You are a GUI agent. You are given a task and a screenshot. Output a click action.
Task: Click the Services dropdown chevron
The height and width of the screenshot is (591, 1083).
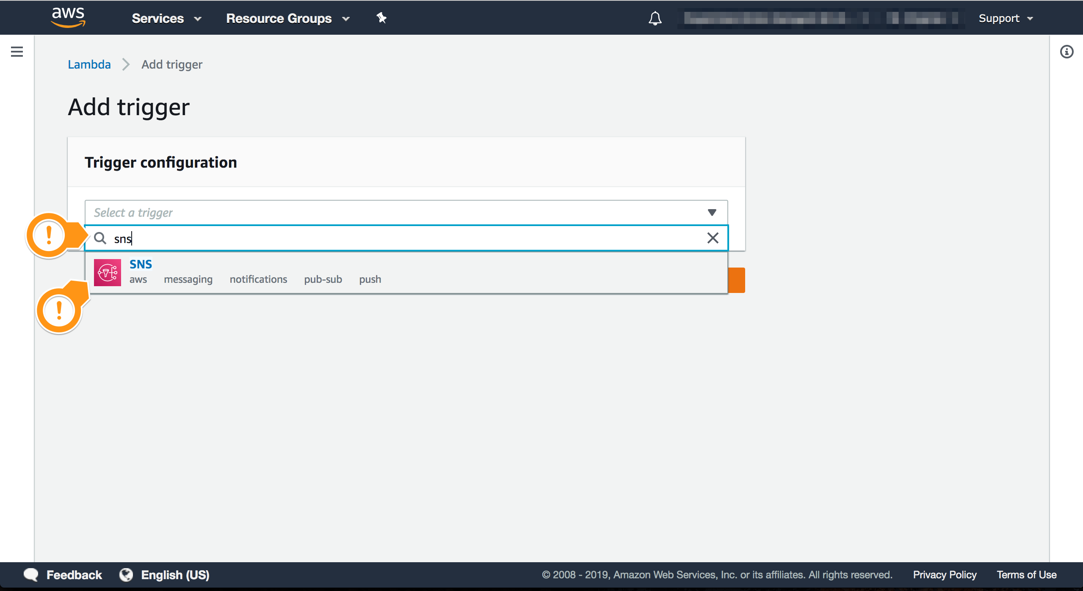tap(198, 19)
